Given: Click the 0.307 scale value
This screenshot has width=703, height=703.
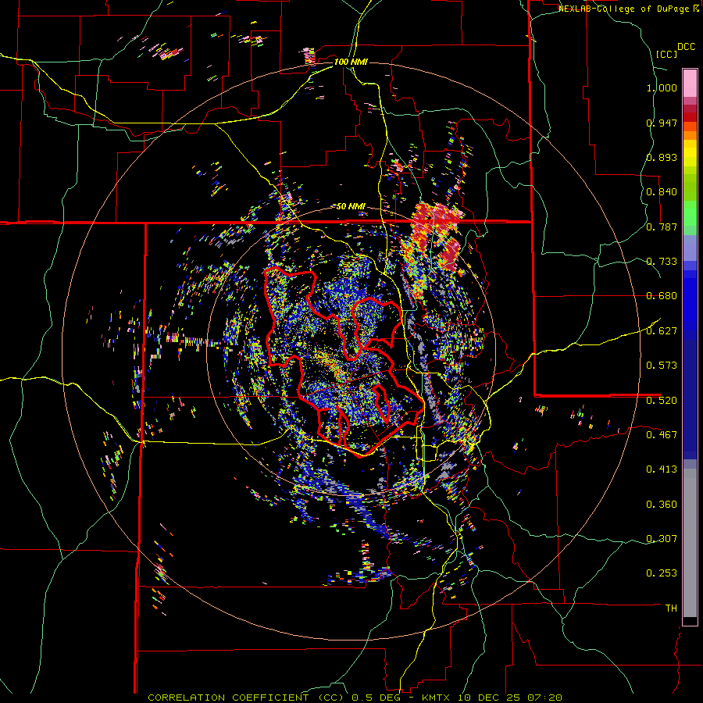Looking at the screenshot, I should 662,539.
